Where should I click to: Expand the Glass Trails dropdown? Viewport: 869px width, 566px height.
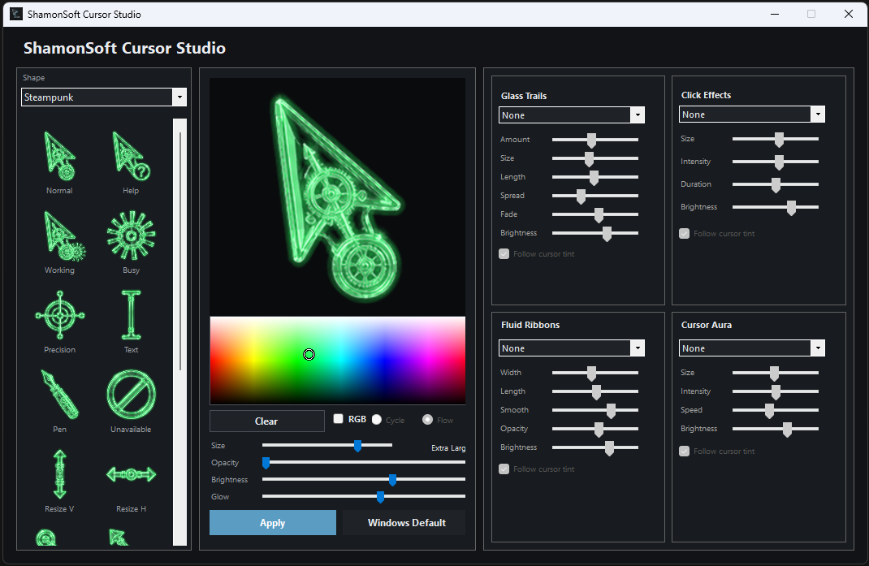(572, 115)
